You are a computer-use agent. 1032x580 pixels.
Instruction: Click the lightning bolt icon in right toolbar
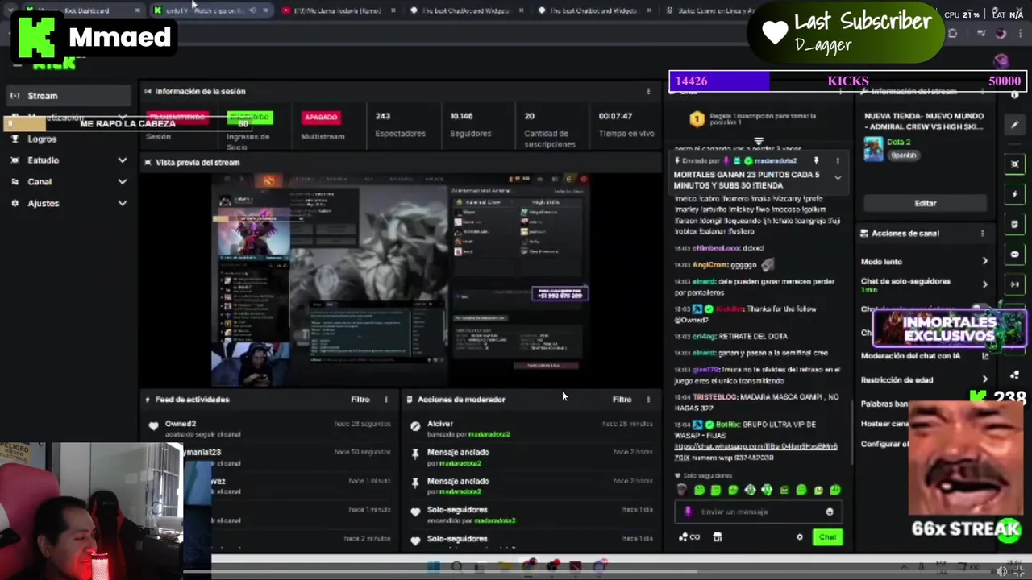coord(1014,194)
